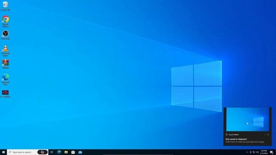Open File Explorer from the taskbar
Viewport: 276px width, 155px height.
[x=66, y=152]
